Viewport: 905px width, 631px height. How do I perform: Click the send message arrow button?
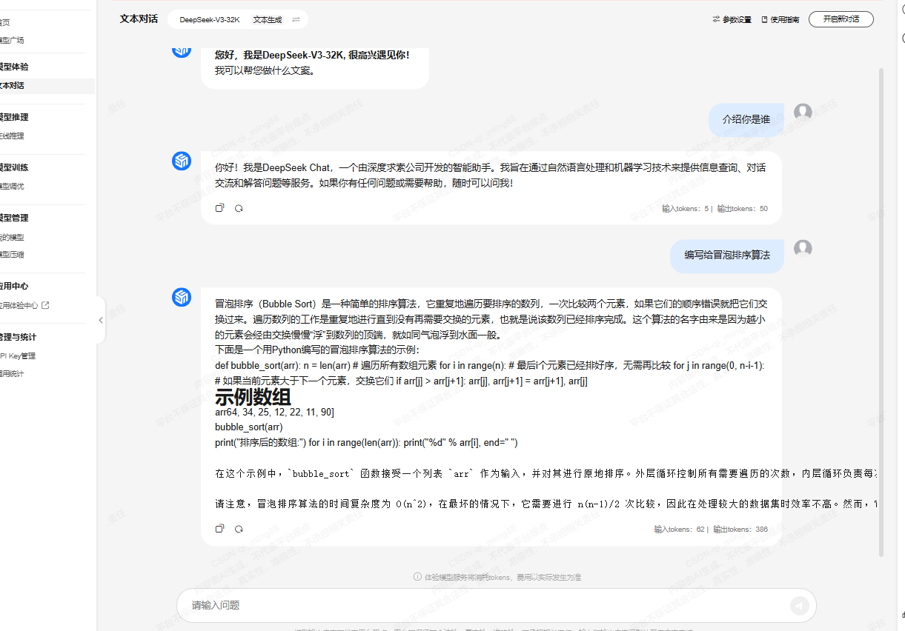[x=799, y=606]
